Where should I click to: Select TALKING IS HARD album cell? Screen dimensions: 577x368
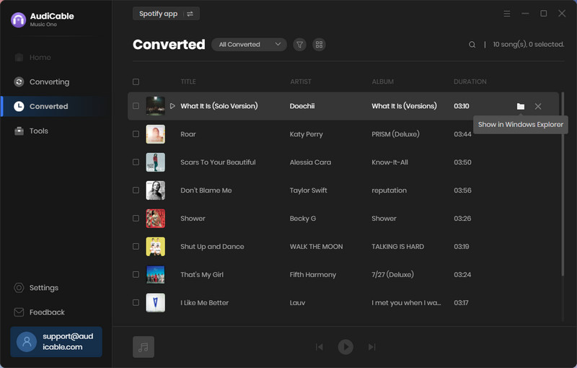pos(398,247)
